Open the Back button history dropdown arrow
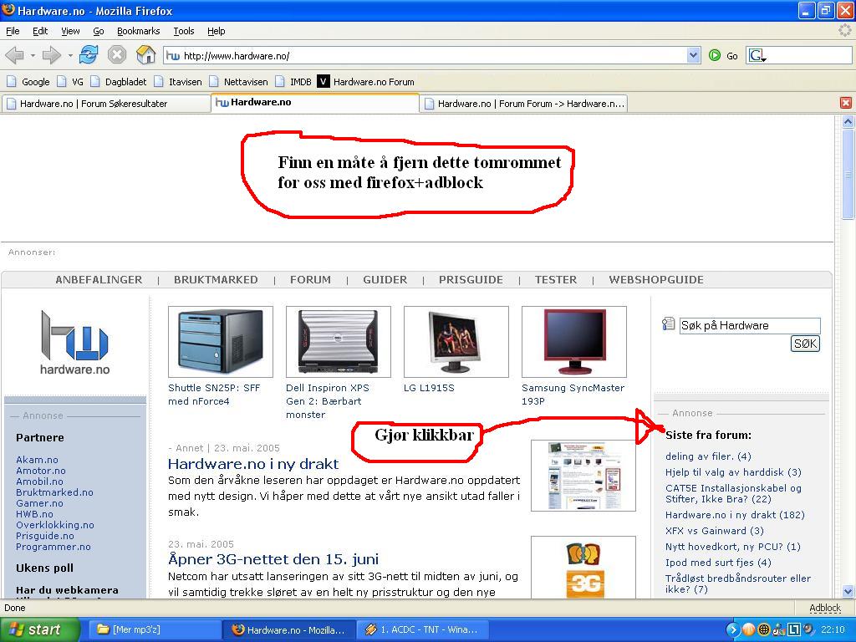This screenshot has width=856, height=642. [x=33, y=55]
